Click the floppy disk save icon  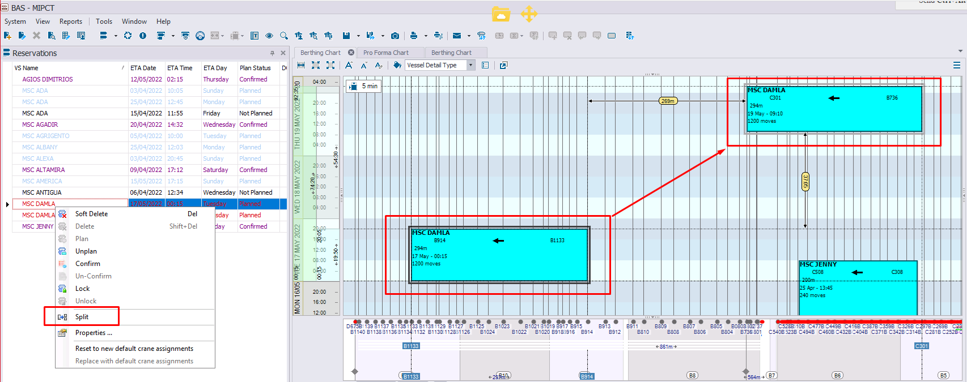[346, 36]
